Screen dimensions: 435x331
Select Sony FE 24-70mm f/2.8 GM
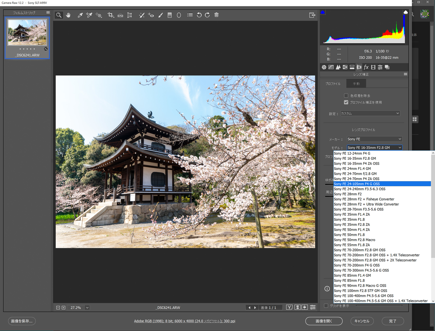tap(382, 174)
